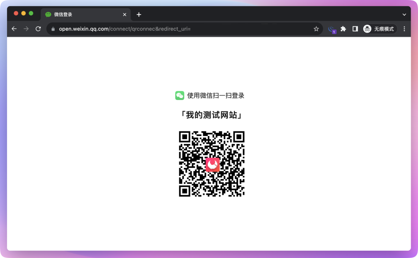Open the moon extension with badge 1

click(x=332, y=29)
